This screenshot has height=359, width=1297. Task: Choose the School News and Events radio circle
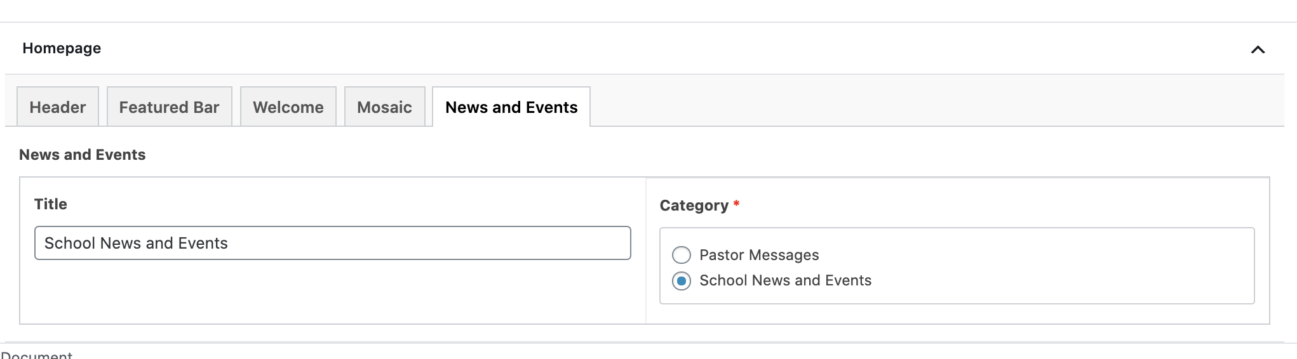tap(682, 280)
